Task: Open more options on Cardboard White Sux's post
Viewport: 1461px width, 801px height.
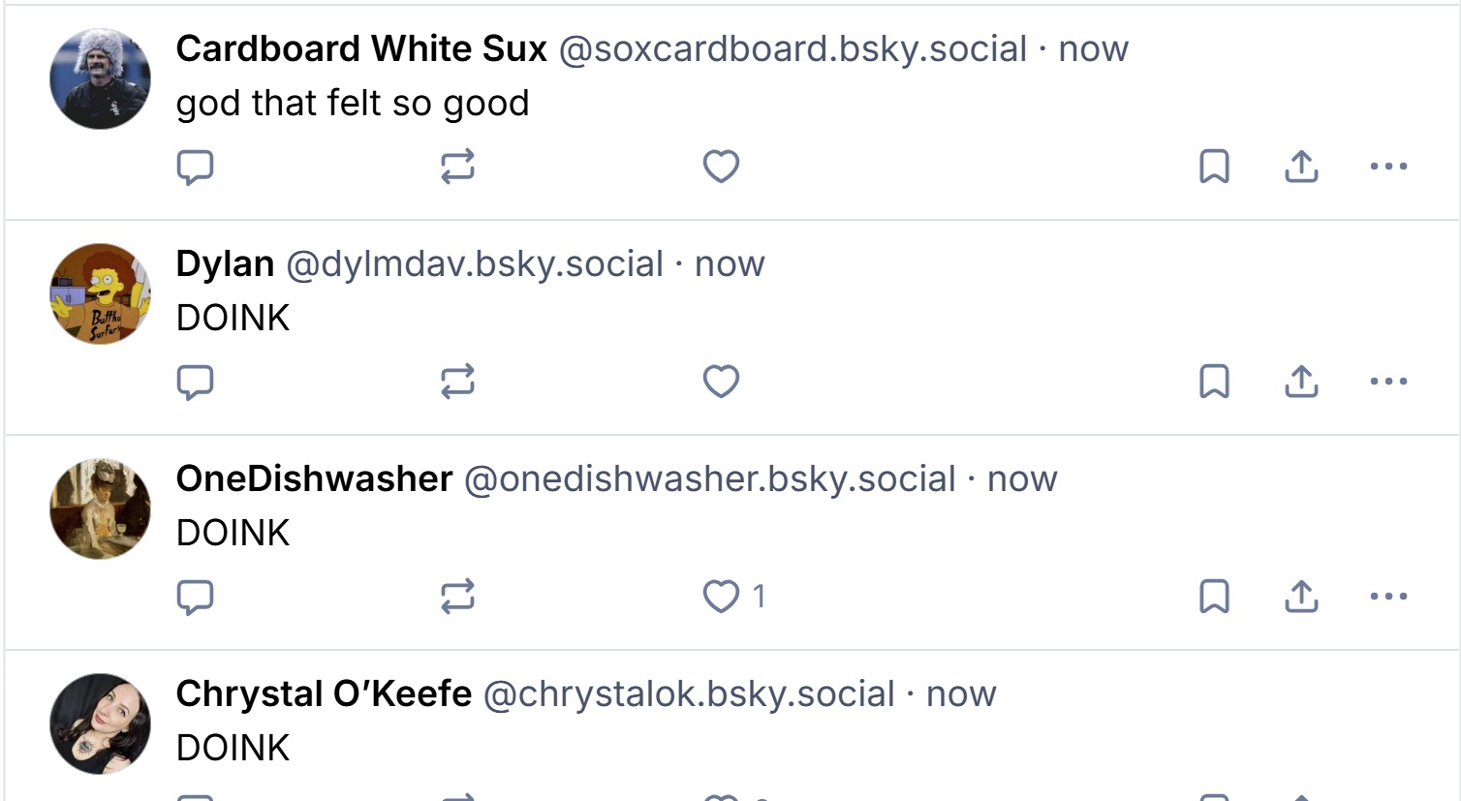Action: [1388, 167]
